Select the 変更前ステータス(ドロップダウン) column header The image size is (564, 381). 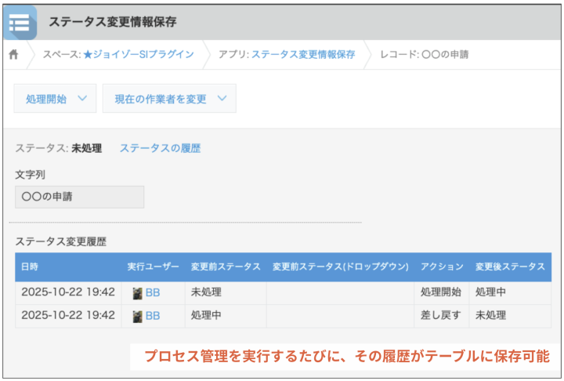pyautogui.click(x=340, y=267)
